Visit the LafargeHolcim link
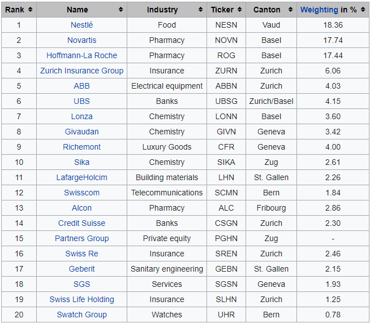Screen dimensions: 370x323 81,177
